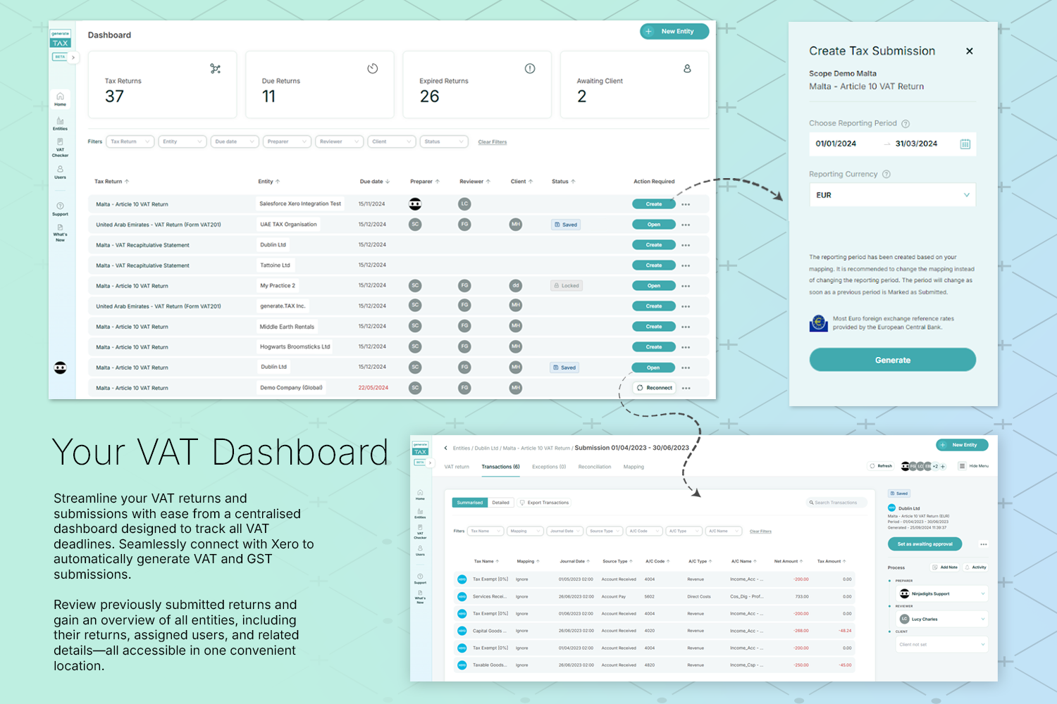Open the Due date filter dropdown
The image size is (1057, 704).
click(x=235, y=142)
